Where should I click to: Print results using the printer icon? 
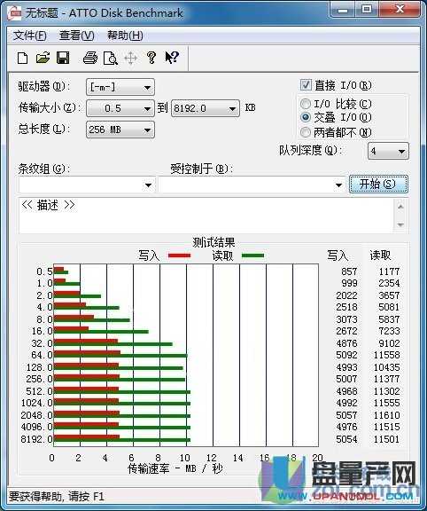coord(90,58)
